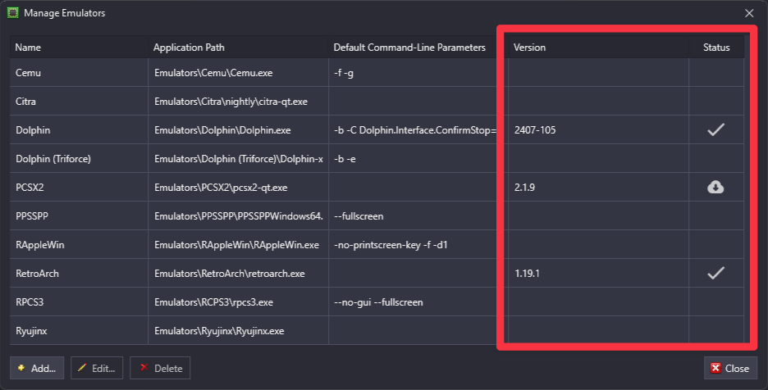Image resolution: width=768 pixels, height=390 pixels.
Task: Click the PCSX2 version 2.1.9 cell
Action: (598, 188)
